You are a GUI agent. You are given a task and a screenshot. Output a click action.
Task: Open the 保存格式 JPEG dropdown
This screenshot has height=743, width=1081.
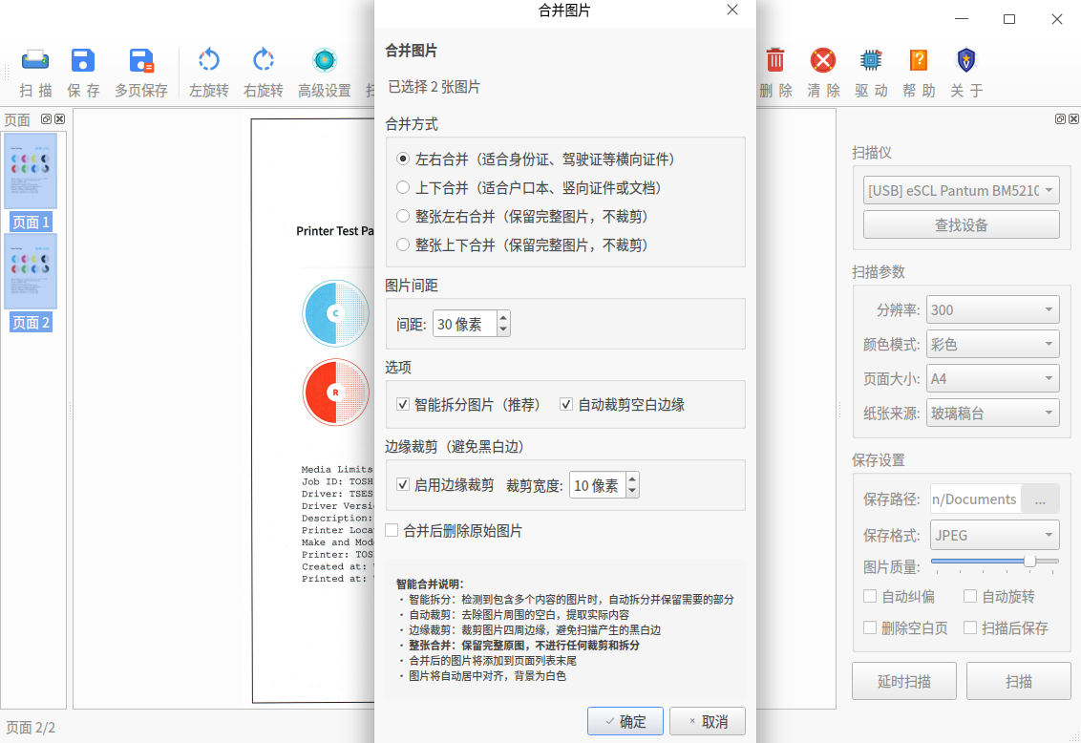[x=995, y=536]
